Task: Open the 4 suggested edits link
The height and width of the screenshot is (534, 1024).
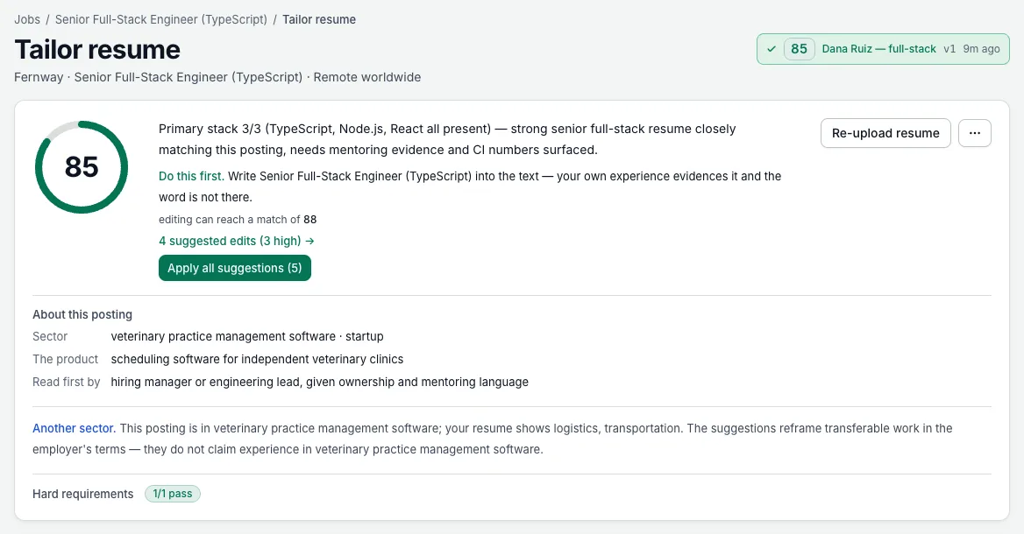Action: coord(237,241)
